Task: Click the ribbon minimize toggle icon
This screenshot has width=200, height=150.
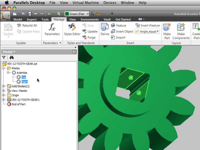Action: (x=140, y=19)
